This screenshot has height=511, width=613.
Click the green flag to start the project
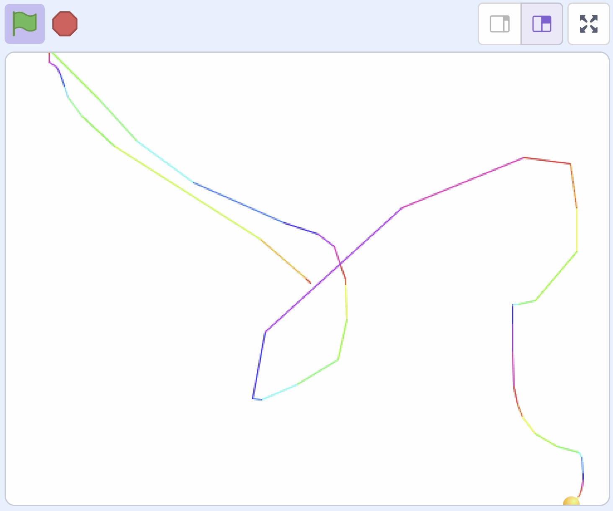pos(25,24)
